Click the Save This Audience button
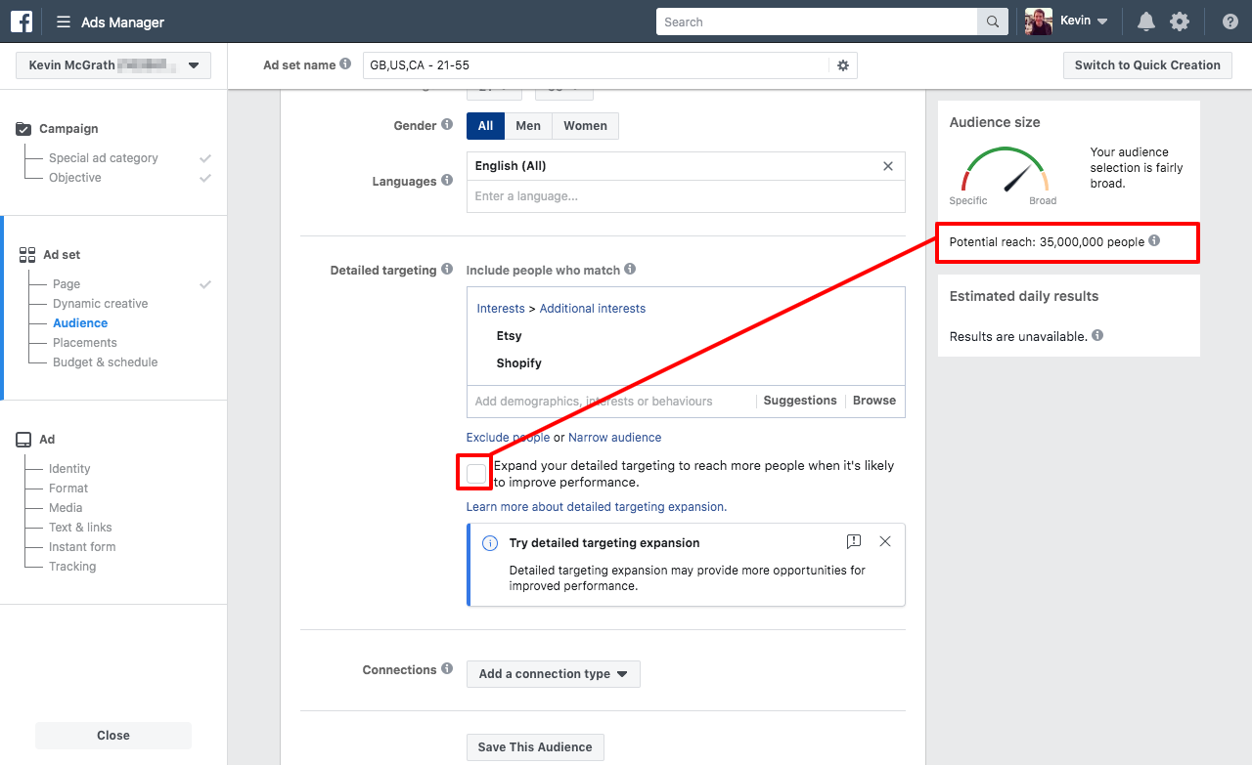 [535, 747]
